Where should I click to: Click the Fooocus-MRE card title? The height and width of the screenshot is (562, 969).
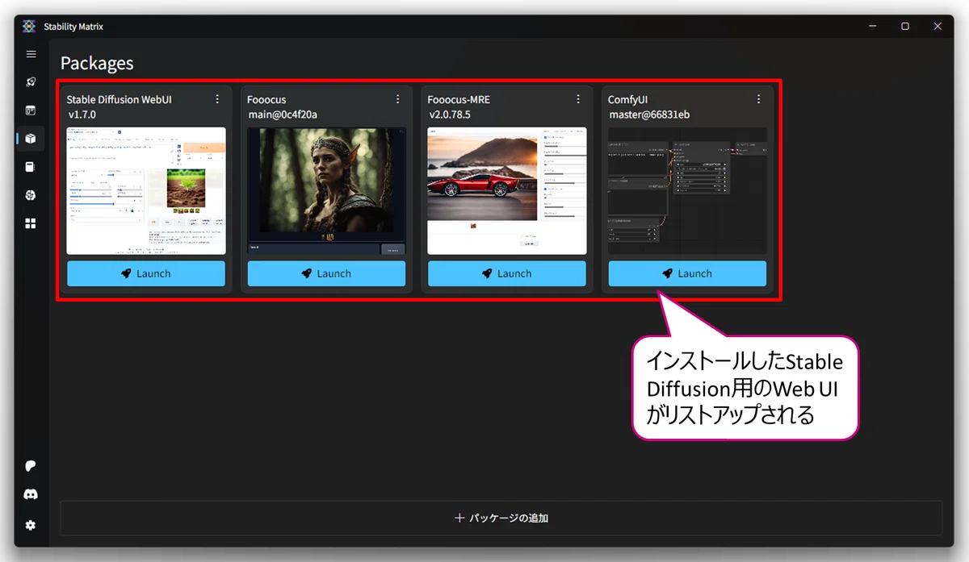coord(459,100)
